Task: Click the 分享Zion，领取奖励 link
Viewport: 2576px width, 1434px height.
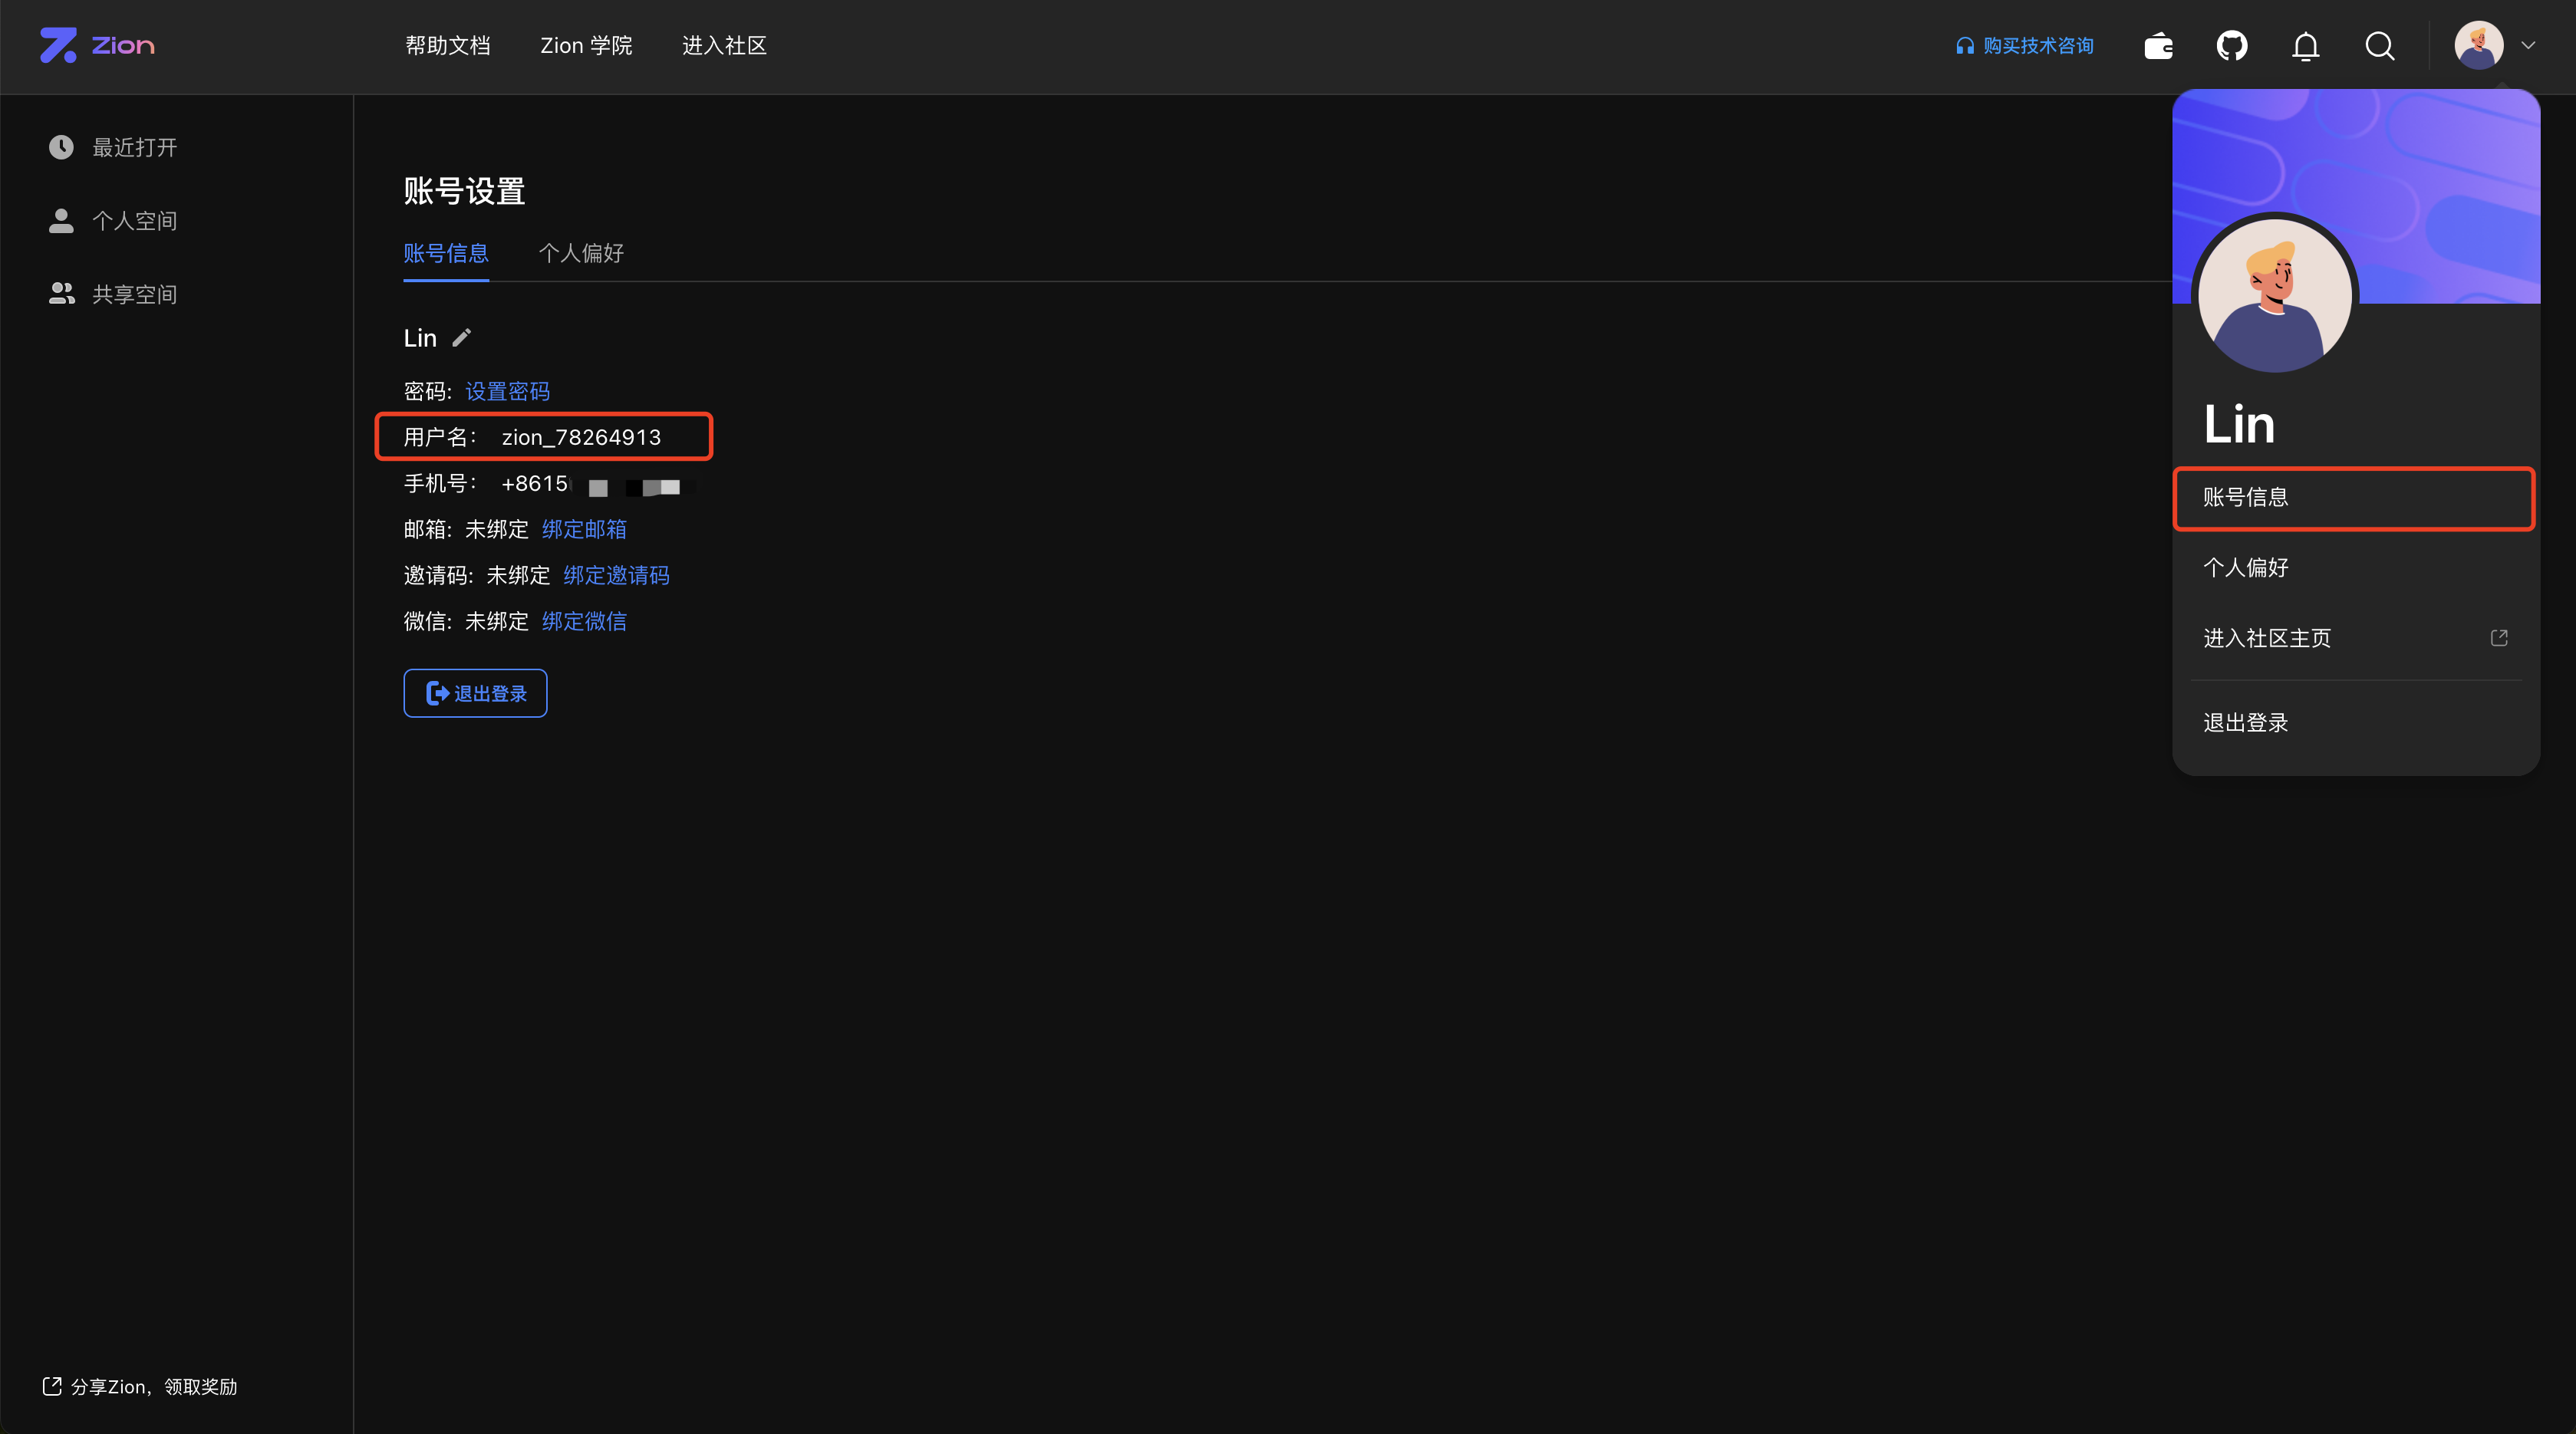Action: pyautogui.click(x=140, y=1387)
